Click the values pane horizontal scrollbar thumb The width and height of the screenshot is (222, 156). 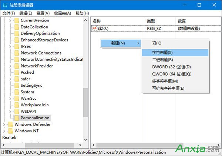pyautogui.click(x=140, y=145)
